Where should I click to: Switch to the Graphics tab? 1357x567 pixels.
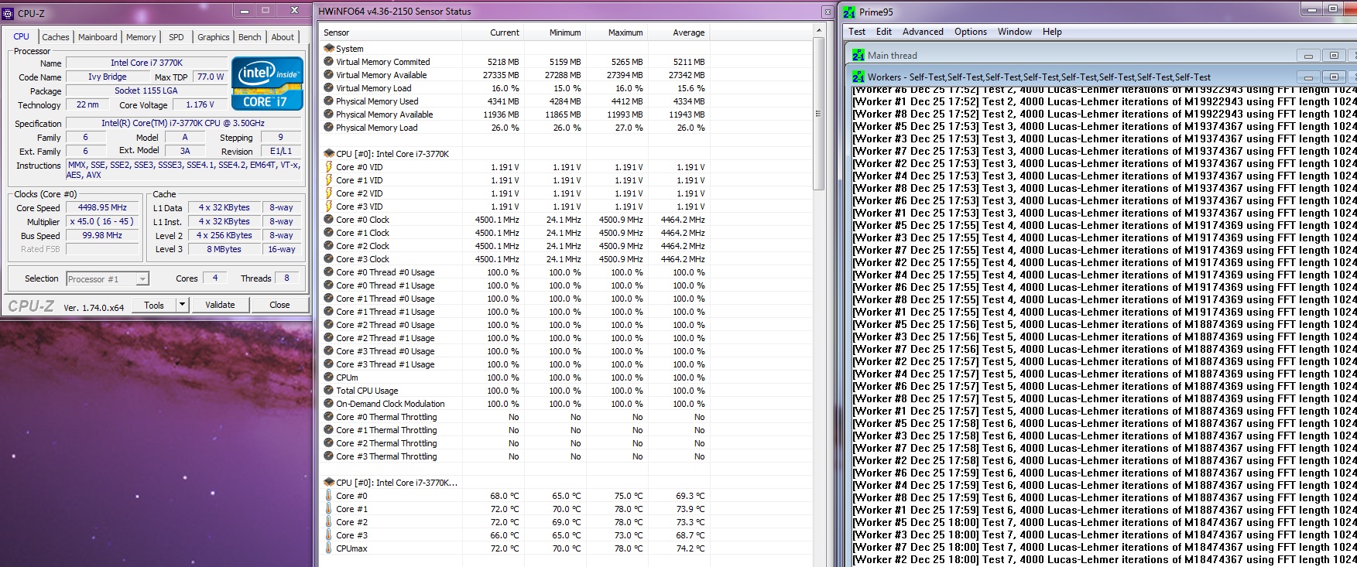coord(214,36)
